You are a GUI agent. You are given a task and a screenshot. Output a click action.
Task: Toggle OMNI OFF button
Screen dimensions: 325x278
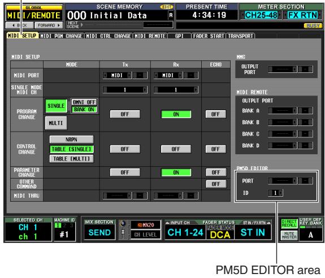(x=84, y=102)
